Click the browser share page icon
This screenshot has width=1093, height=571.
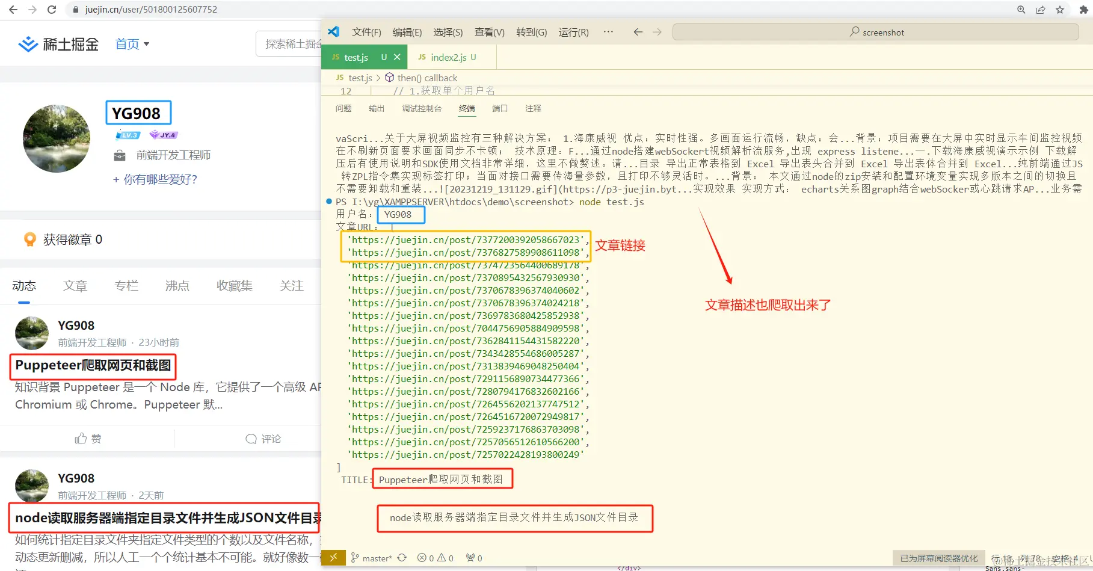click(x=1041, y=10)
